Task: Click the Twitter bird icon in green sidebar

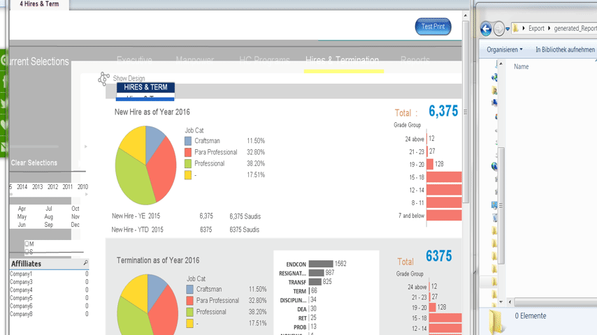Action: (3, 103)
